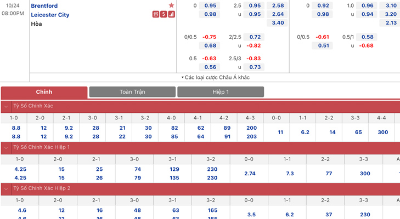The width and height of the screenshot is (400, 219).
Task: Select full-match 4-3 odds 200
Action: (251, 128)
